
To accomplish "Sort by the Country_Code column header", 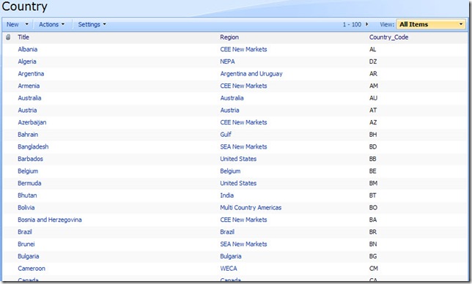I will 388,37.
